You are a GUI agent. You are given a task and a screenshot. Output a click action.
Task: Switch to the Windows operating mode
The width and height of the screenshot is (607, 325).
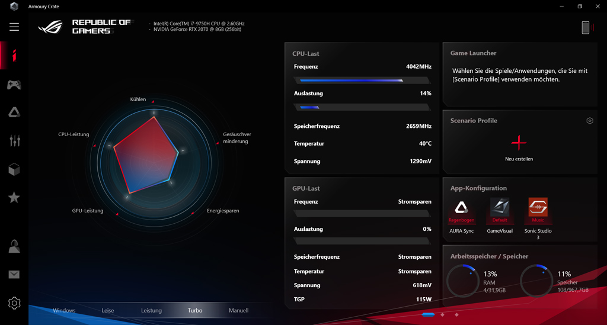[64, 310]
